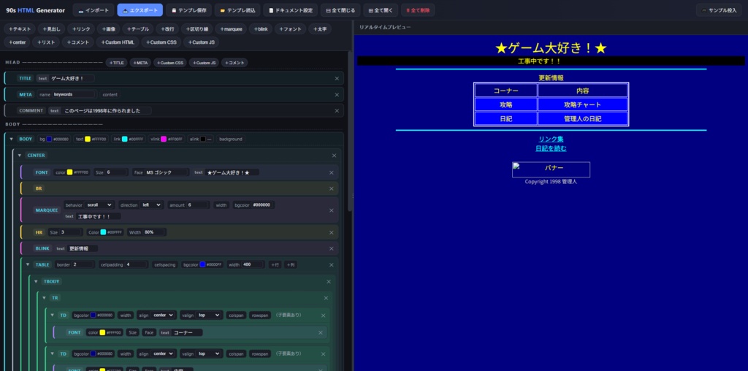Expand all with 全て開く

coord(381,10)
